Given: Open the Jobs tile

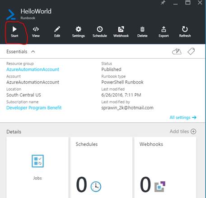Looking at the screenshot, I should click(x=37, y=167).
